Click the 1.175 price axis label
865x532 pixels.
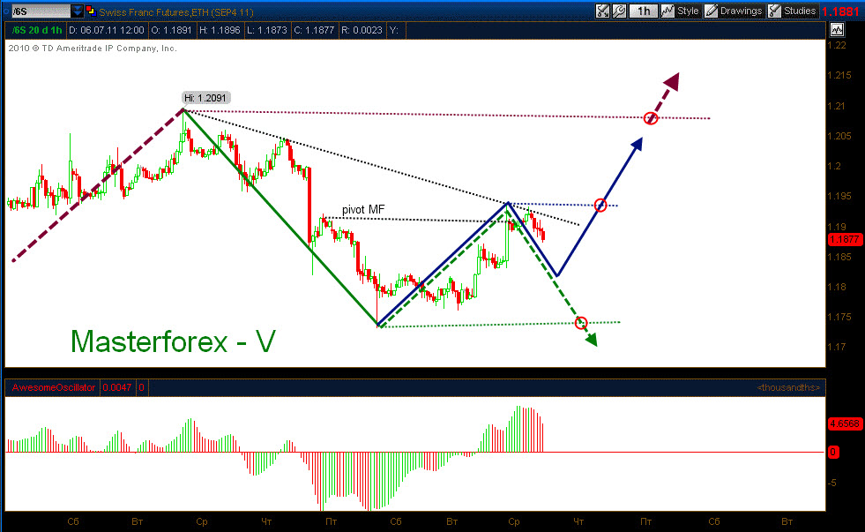click(839, 318)
